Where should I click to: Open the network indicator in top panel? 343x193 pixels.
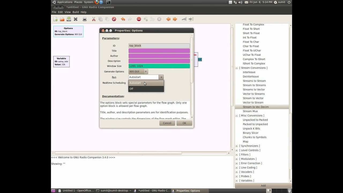click(235, 2)
